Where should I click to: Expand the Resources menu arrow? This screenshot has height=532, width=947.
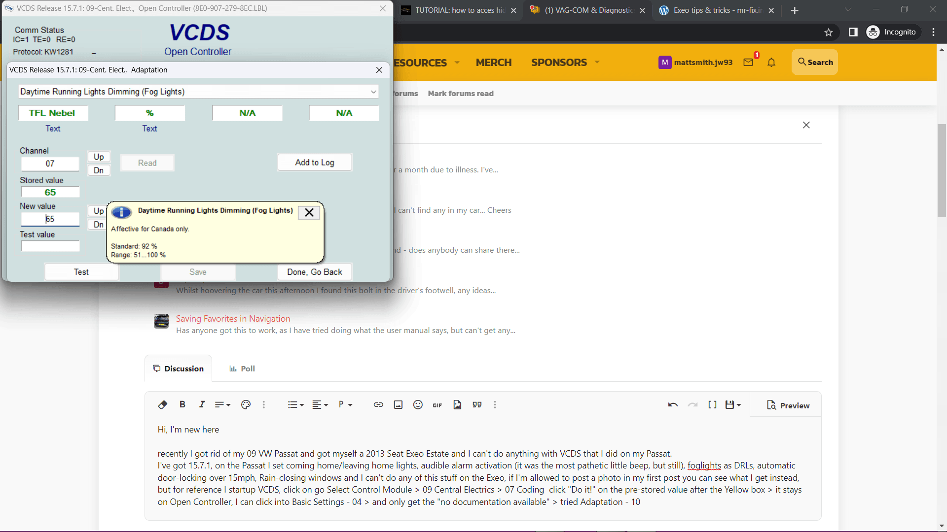(x=457, y=62)
